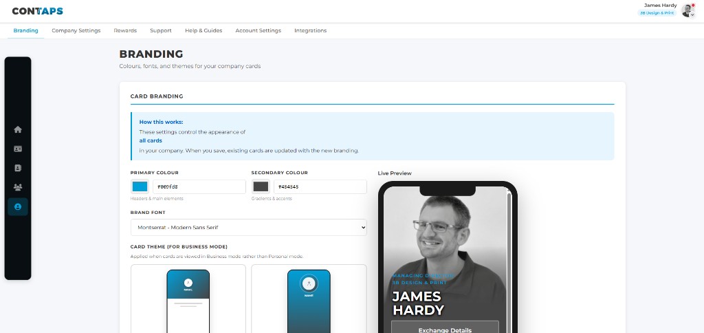Click the 'James Hardy' name in the header
The width and height of the screenshot is (704, 333).
(660, 6)
